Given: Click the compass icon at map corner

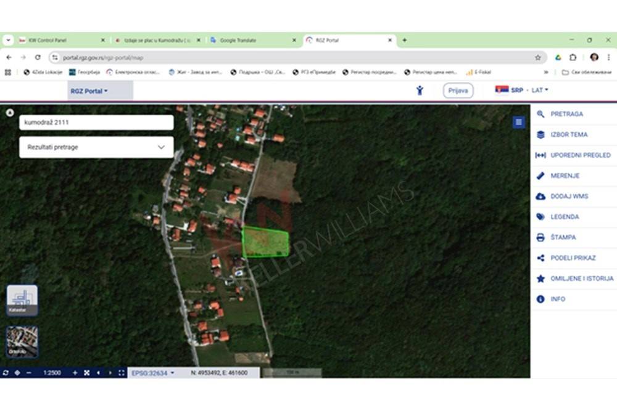Looking at the screenshot, I should coord(10,113).
